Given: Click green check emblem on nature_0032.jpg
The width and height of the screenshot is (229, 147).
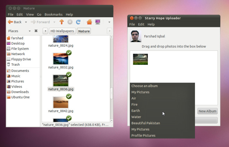Looking at the screenshot, I should click(69, 52).
